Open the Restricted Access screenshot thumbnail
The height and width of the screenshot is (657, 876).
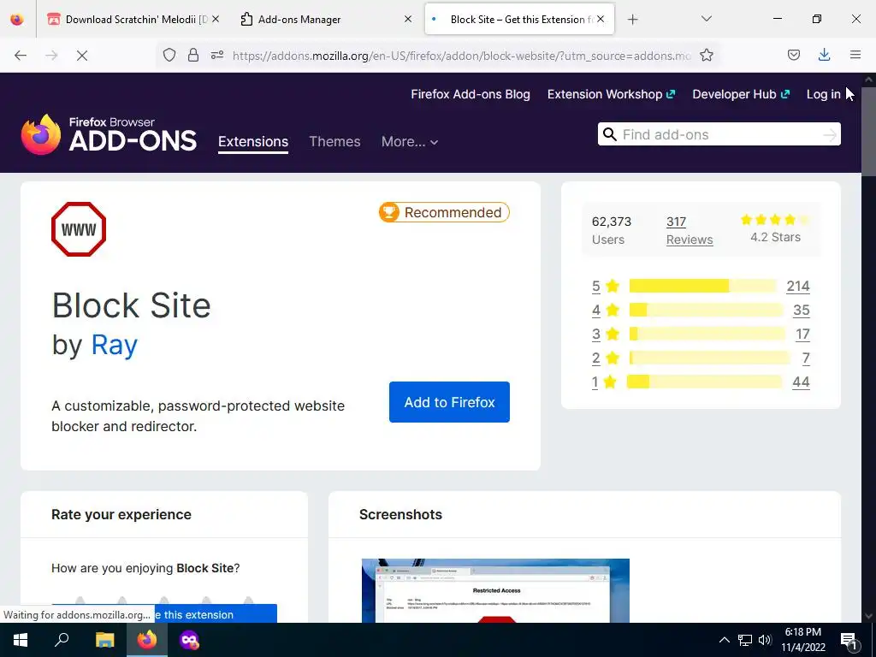[495, 590]
